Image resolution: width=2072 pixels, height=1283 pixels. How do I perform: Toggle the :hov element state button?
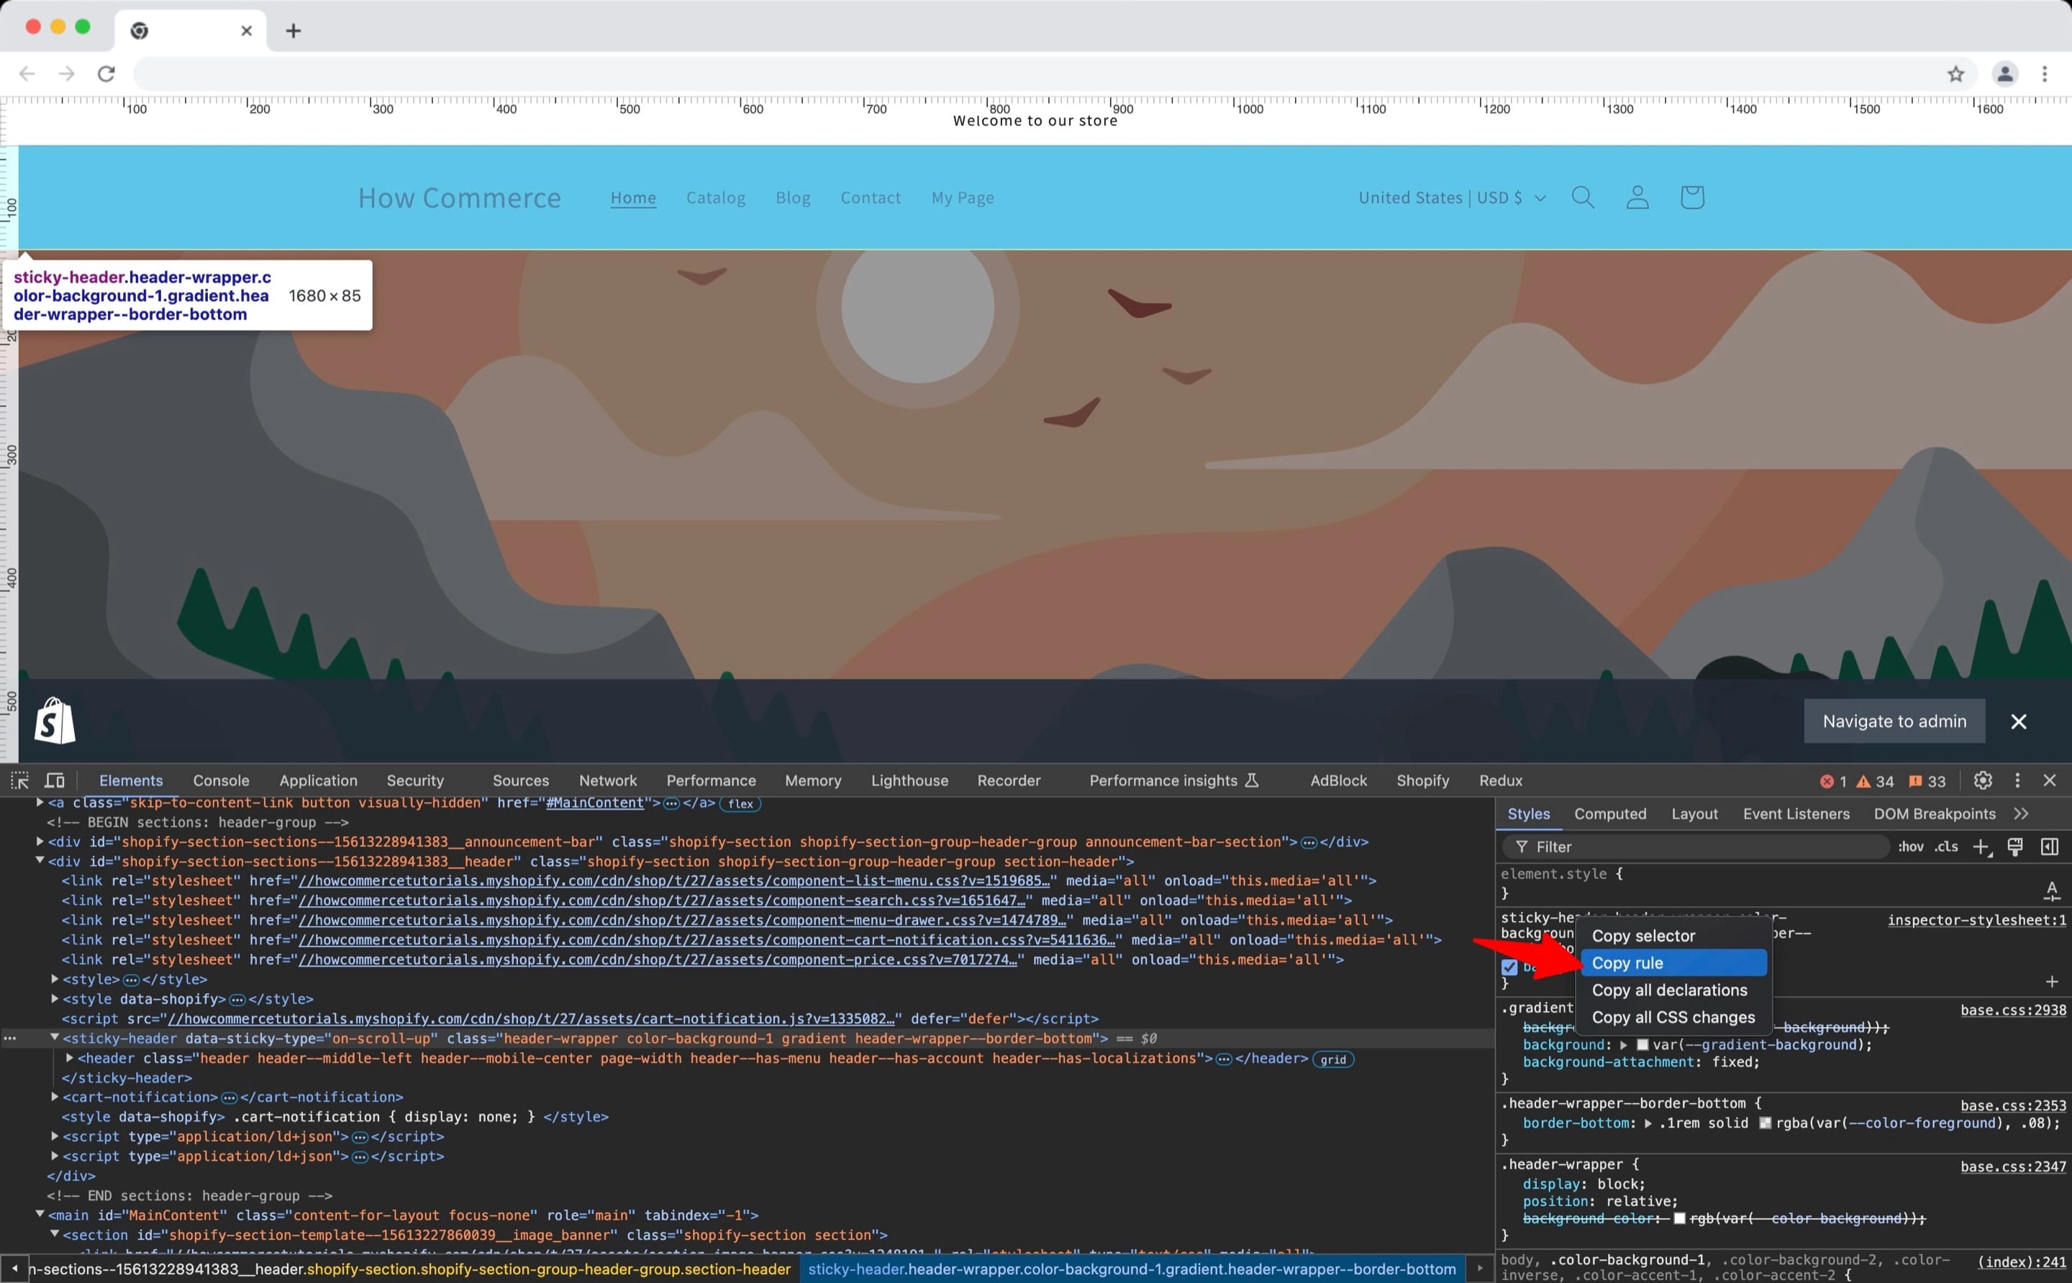tap(1911, 846)
